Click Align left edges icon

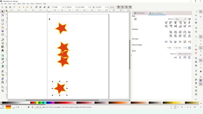pos(171,22)
